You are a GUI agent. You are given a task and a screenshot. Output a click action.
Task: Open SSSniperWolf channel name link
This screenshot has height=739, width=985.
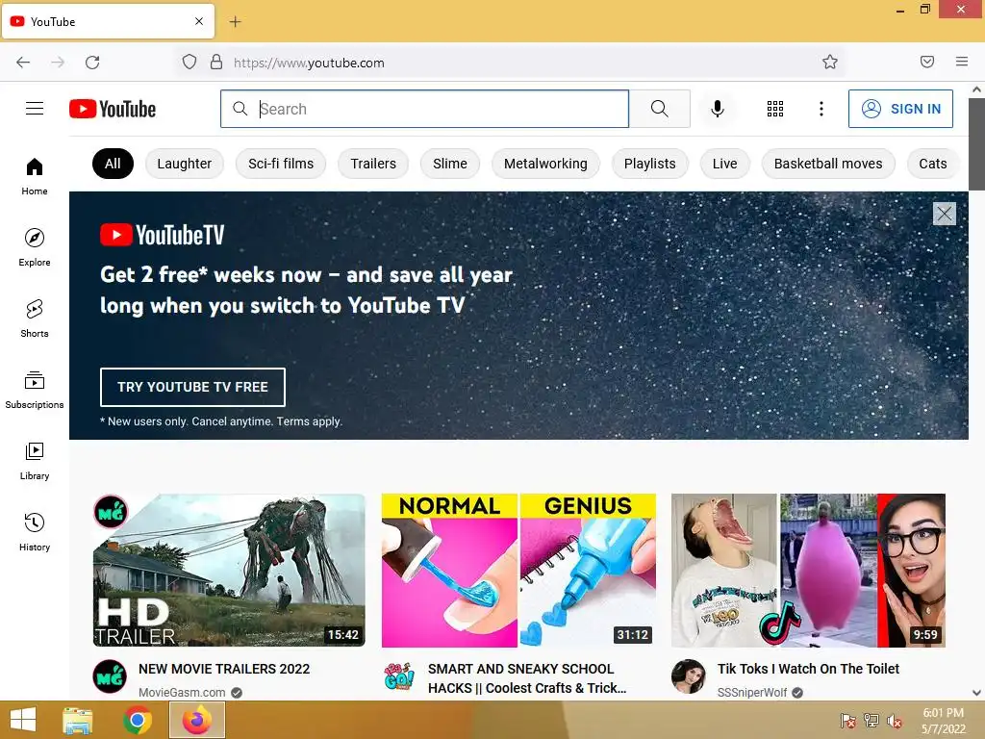click(x=752, y=692)
